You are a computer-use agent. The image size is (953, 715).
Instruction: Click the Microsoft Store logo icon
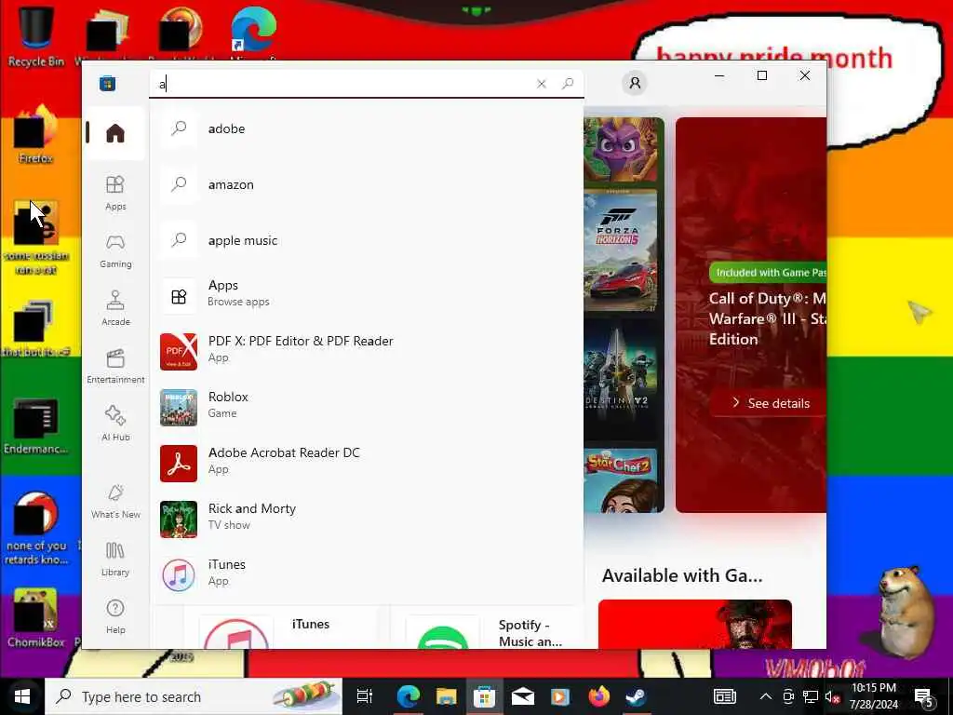pos(108,83)
